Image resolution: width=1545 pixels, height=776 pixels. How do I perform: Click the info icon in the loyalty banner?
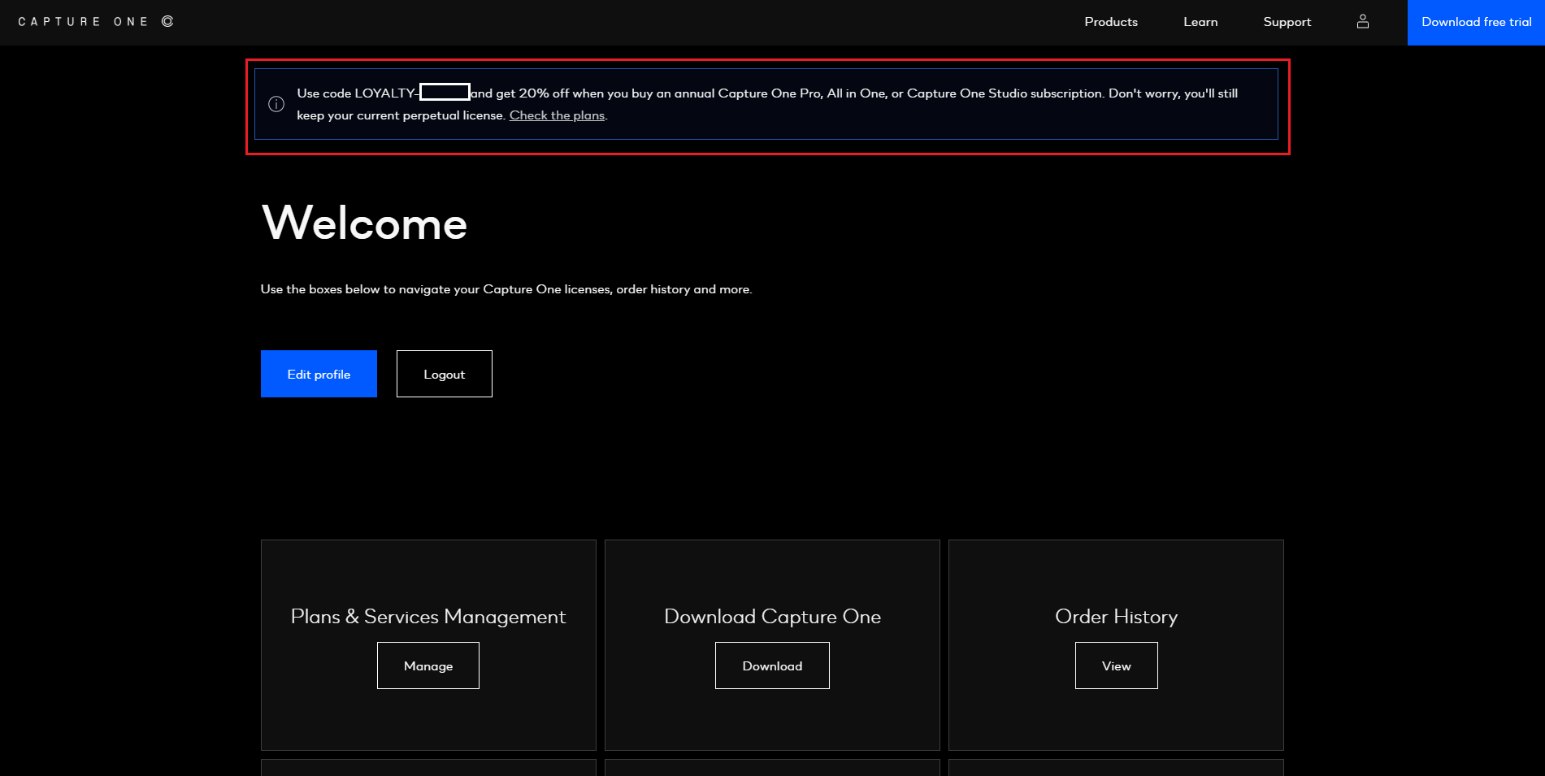click(x=276, y=104)
